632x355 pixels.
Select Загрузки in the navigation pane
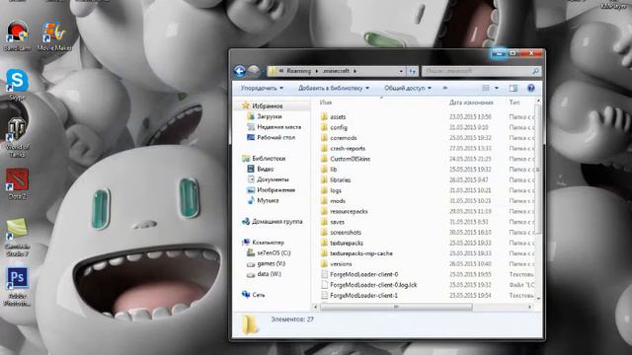(270, 116)
